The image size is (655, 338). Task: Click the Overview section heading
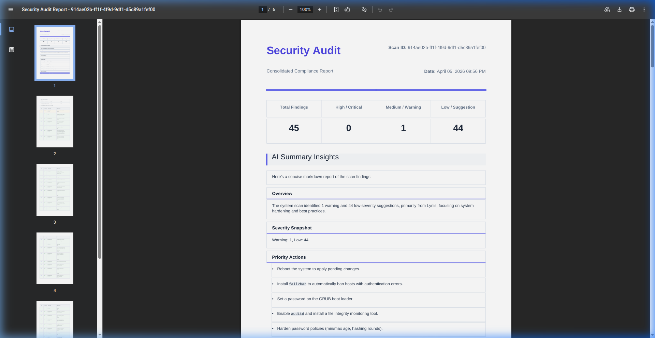(x=282, y=194)
